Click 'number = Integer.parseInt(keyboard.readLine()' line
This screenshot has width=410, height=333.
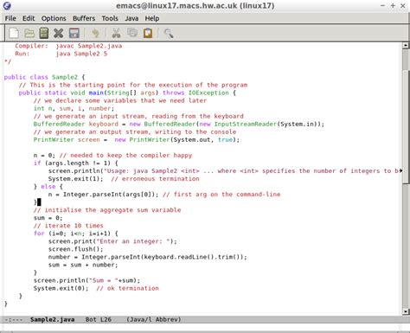148,257
